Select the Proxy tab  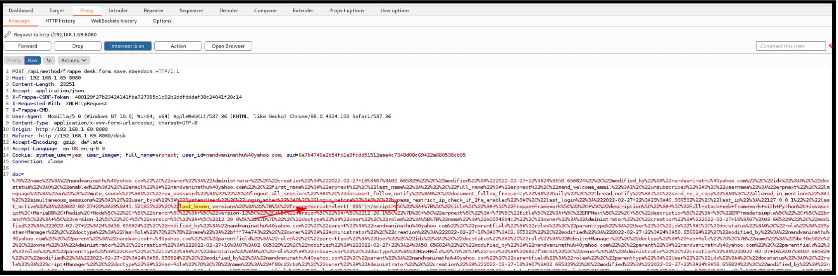coord(86,10)
